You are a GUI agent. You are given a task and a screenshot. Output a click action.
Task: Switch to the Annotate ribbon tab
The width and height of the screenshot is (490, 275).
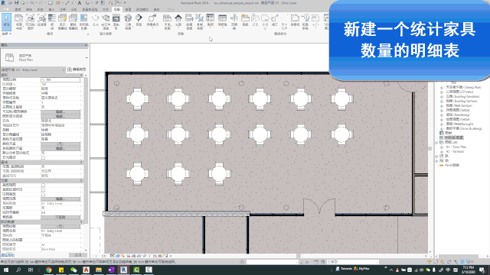pos(63,10)
